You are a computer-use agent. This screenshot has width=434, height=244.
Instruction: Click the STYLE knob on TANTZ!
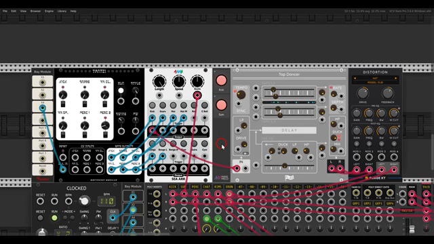[136, 91]
